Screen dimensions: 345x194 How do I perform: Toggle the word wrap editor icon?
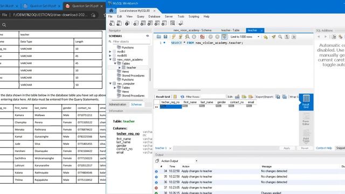294,37
